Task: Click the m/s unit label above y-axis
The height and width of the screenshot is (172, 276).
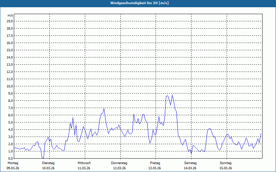Action: (10, 16)
